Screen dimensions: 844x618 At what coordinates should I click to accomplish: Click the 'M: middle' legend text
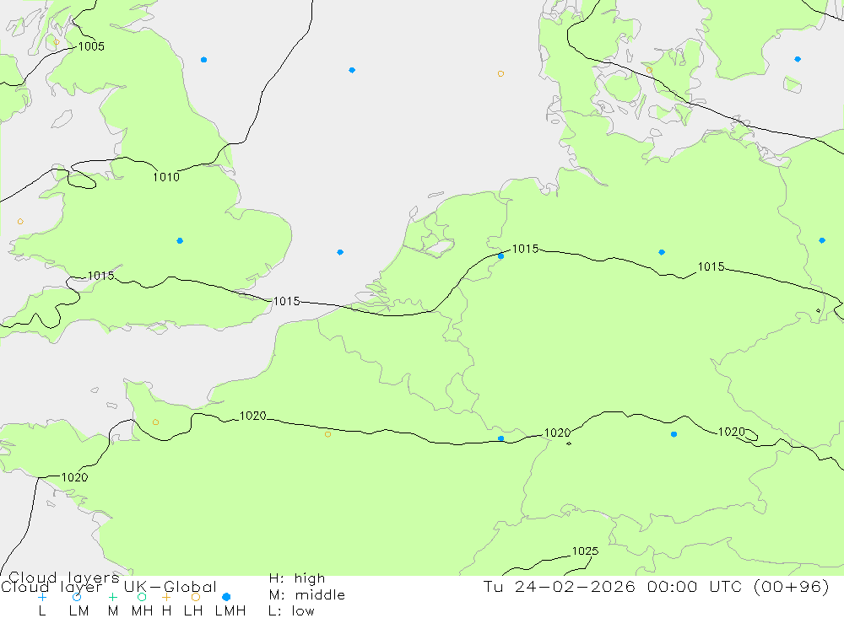pos(307,595)
